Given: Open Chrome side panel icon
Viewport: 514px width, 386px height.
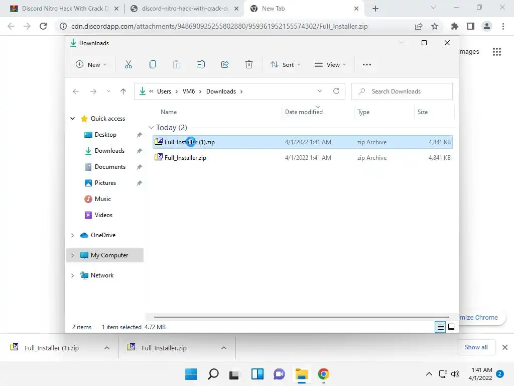Looking at the screenshot, I should coord(471,26).
